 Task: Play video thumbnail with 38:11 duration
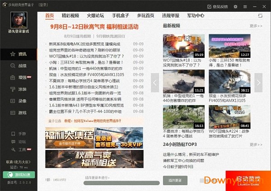click(229, 81)
